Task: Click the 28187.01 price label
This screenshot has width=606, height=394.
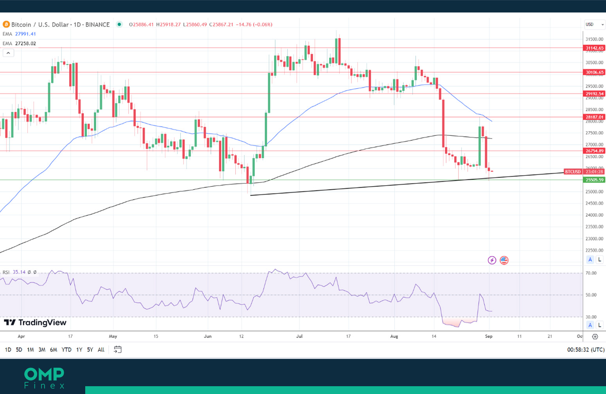Action: pyautogui.click(x=594, y=117)
